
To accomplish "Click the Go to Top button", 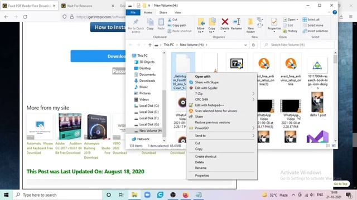I will 341,184.
